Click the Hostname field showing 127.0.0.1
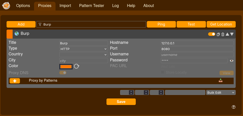This screenshot has height=116, width=243. tap(197, 43)
